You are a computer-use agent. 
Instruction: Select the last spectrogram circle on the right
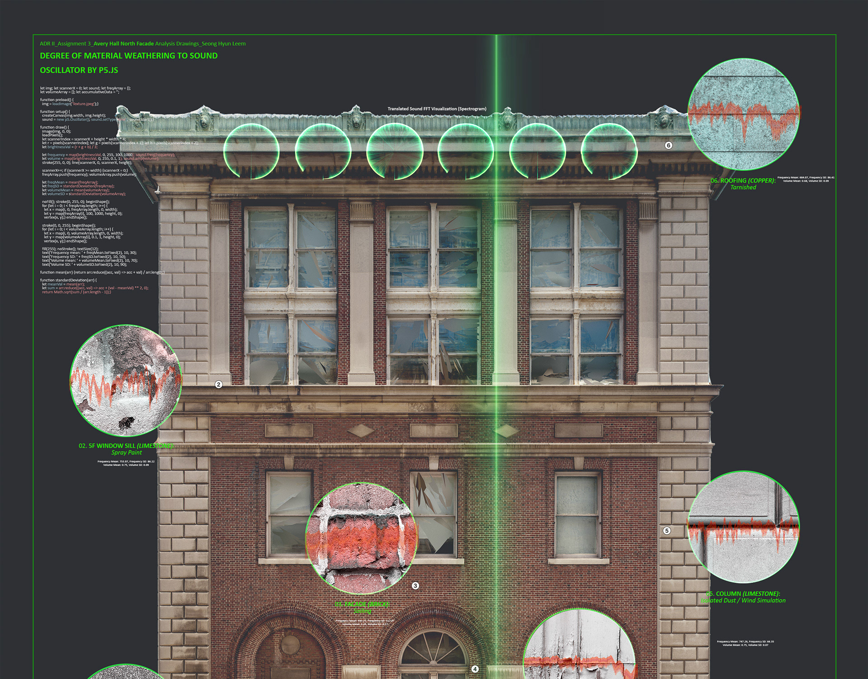pyautogui.click(x=609, y=151)
